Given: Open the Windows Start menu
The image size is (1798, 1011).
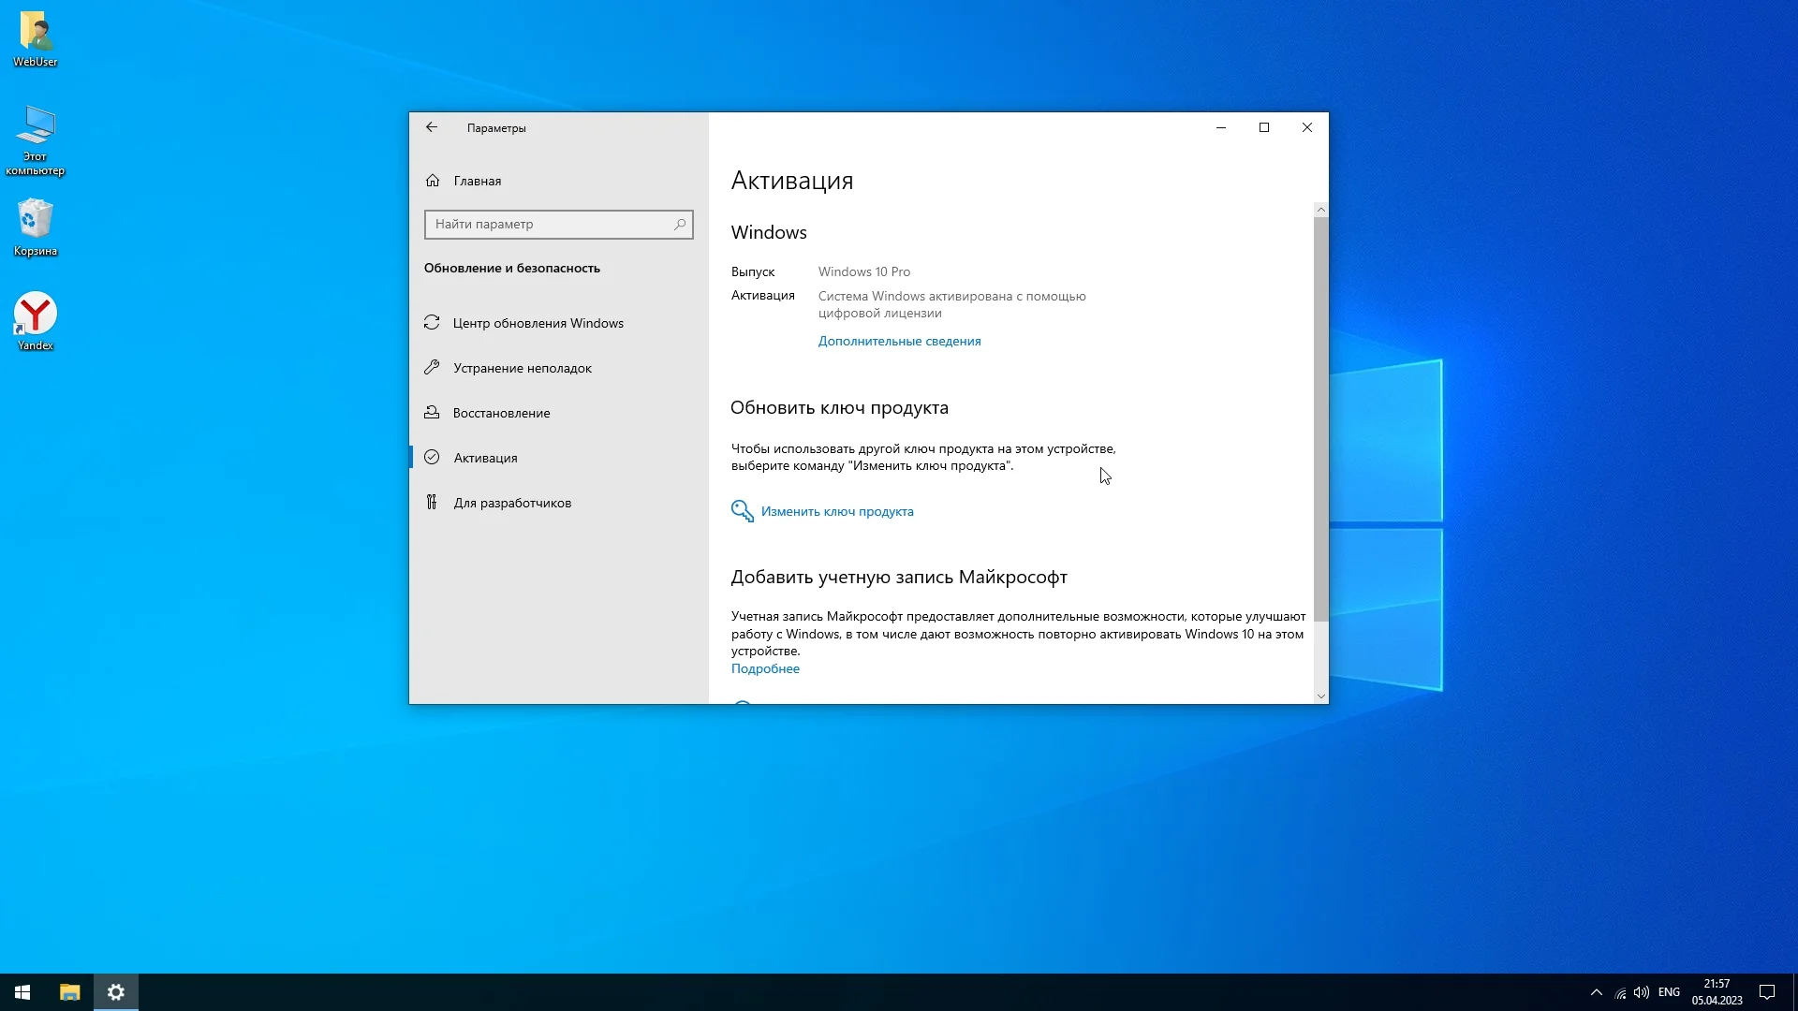Looking at the screenshot, I should coord(22,992).
